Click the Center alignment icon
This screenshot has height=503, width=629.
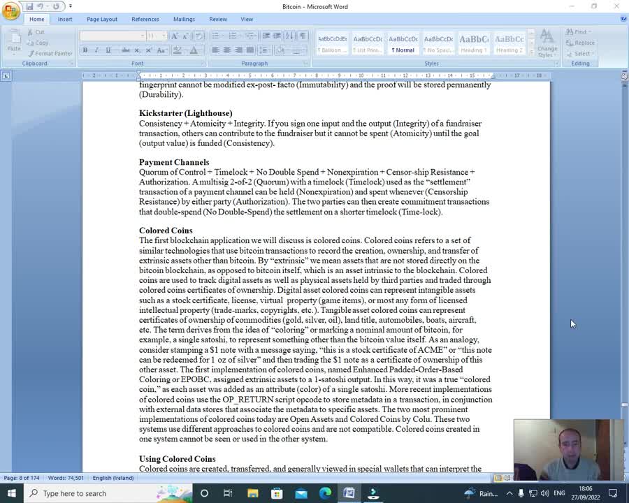tap(227, 50)
